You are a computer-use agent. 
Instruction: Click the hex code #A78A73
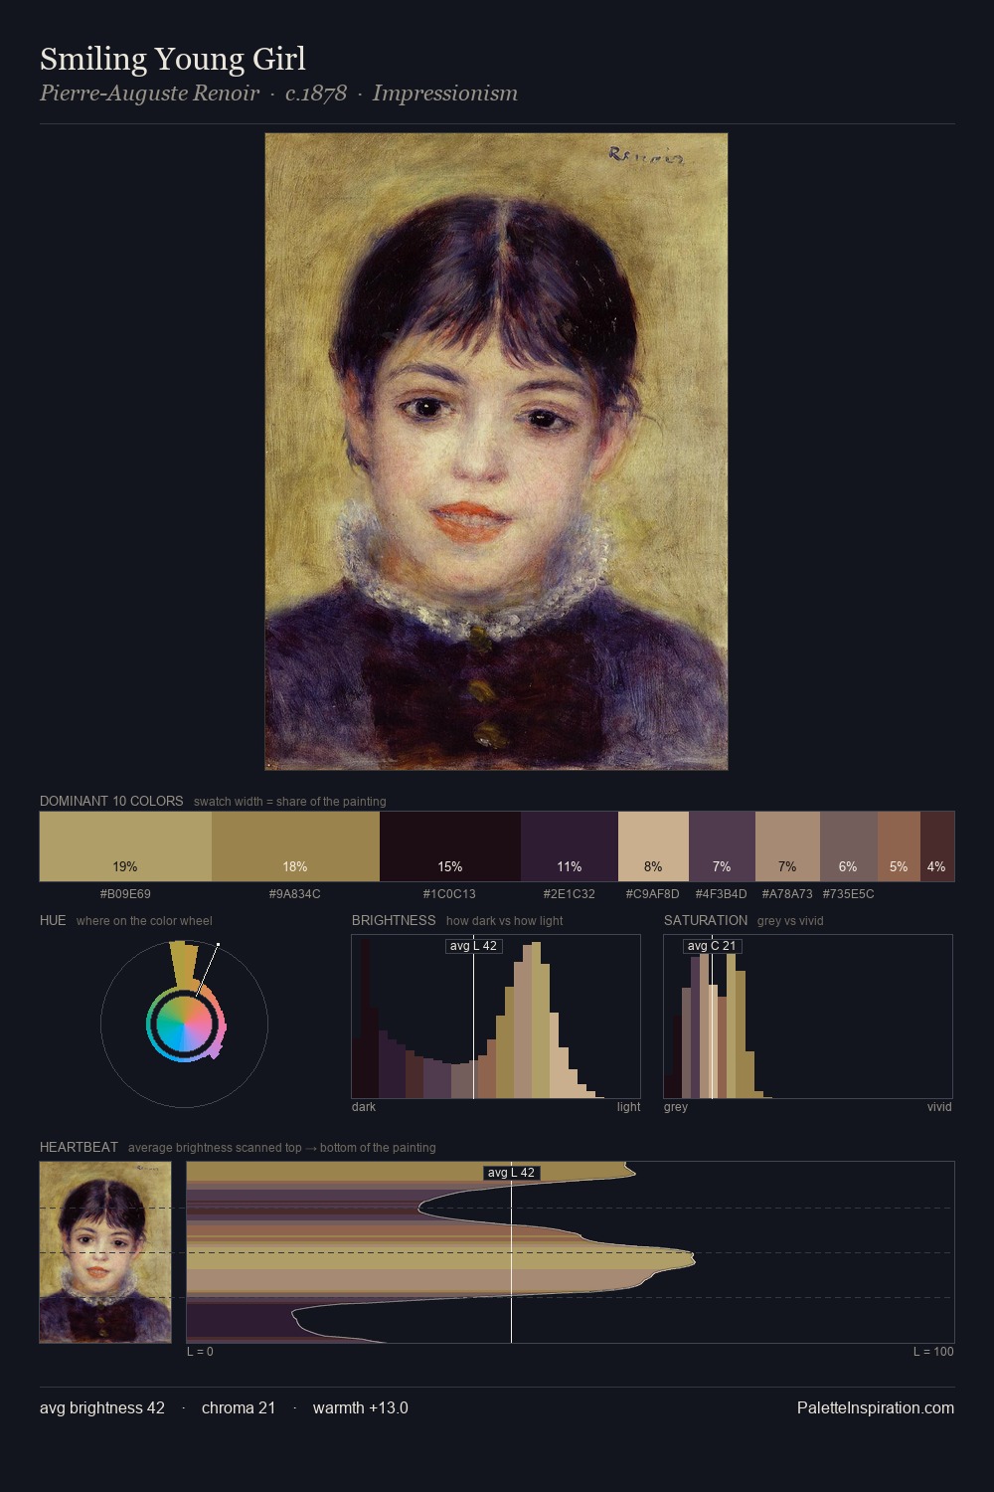(787, 894)
